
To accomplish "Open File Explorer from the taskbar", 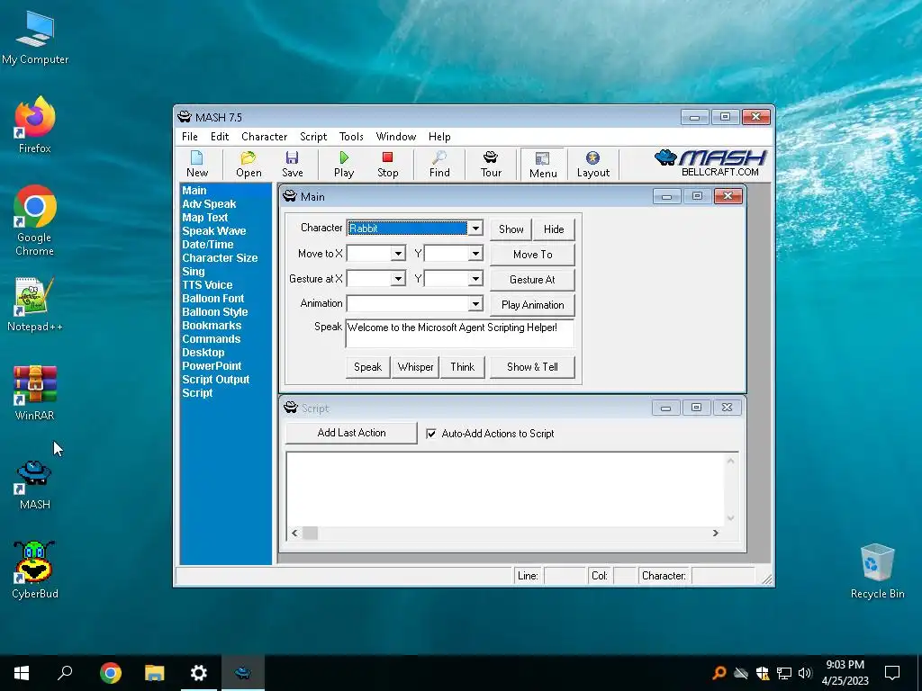I will pyautogui.click(x=154, y=673).
